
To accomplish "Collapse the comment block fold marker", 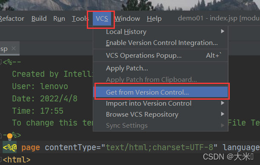I will 1,62.
